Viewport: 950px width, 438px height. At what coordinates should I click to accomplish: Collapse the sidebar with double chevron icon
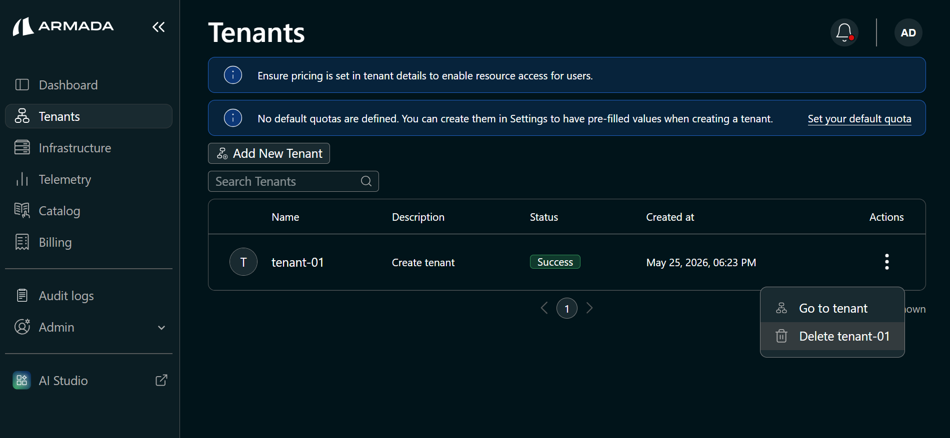[158, 27]
